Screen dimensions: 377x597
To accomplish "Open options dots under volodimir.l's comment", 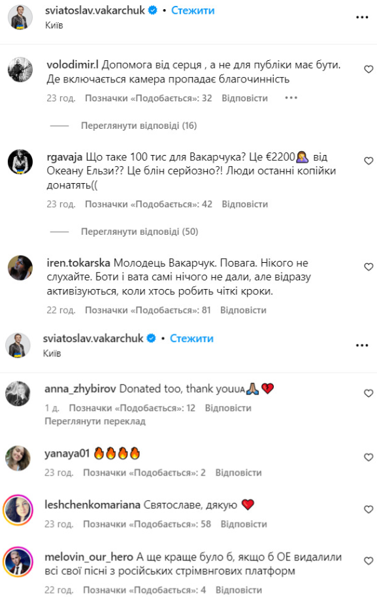I will 291,98.
